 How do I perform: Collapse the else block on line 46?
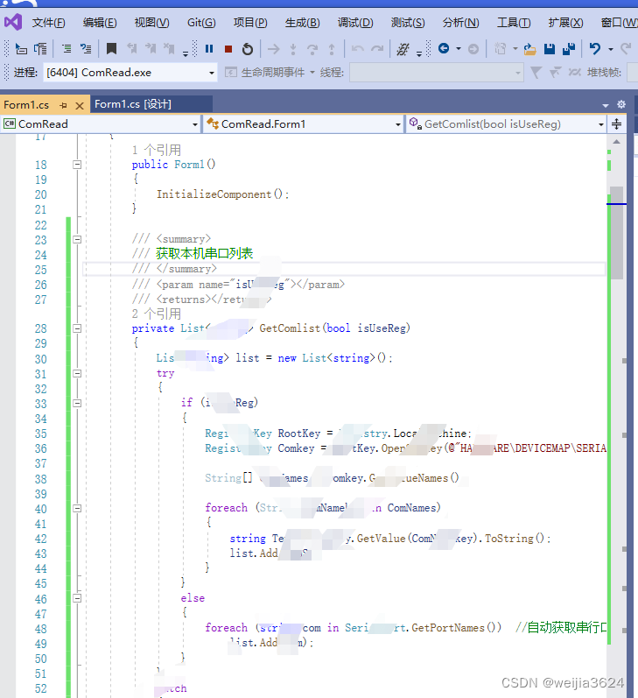[x=77, y=598]
